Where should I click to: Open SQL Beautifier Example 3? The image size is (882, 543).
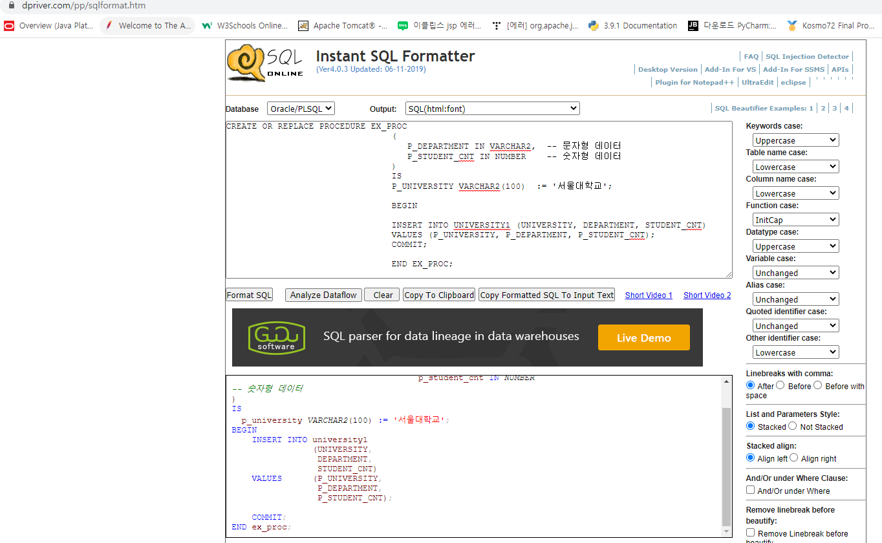834,109
